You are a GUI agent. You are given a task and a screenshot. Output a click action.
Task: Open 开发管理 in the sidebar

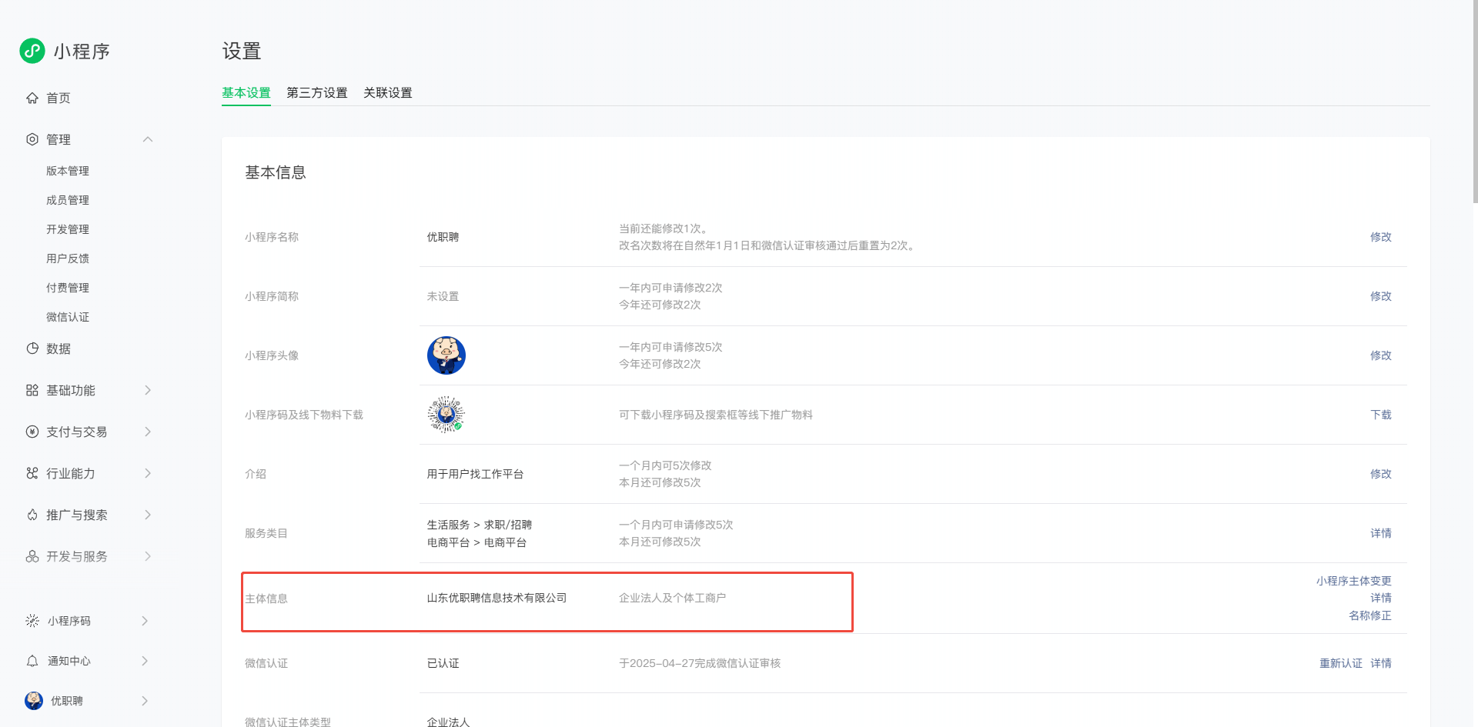68,229
